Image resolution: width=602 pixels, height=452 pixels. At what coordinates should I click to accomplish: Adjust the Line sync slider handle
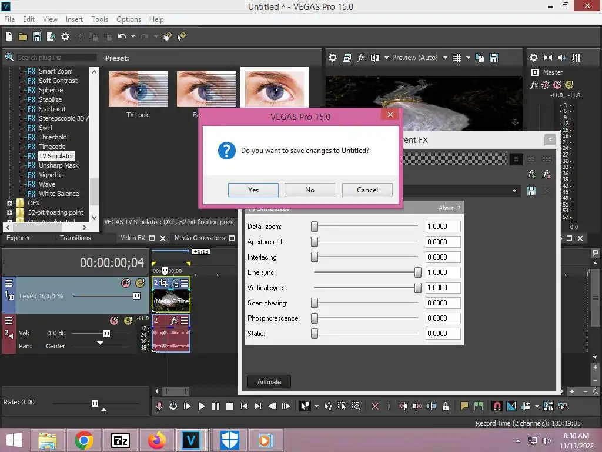(418, 272)
